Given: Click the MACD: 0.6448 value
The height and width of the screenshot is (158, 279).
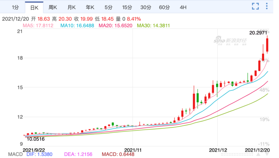Looking at the screenshot, I should (x=118, y=154).
